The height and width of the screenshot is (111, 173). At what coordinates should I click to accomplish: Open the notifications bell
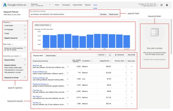click(x=167, y=5)
